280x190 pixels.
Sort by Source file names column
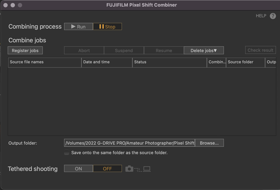pos(45,62)
